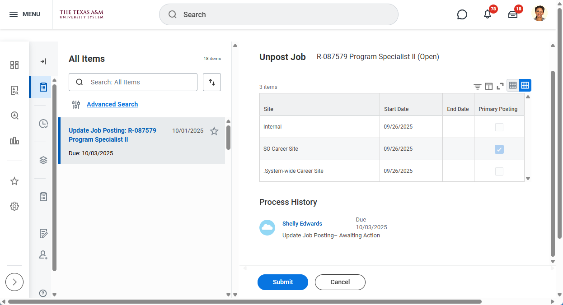Open the main MENU
The image size is (563, 305).
coord(25,14)
